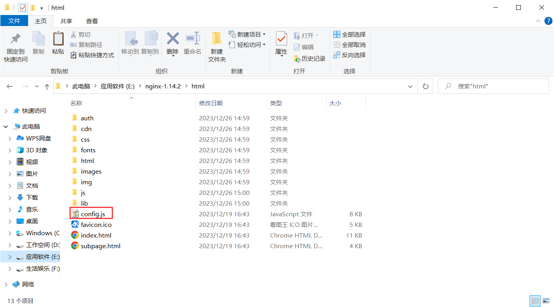Click Invert Selection (反向选择) option
The image size is (554, 307).
(349, 55)
